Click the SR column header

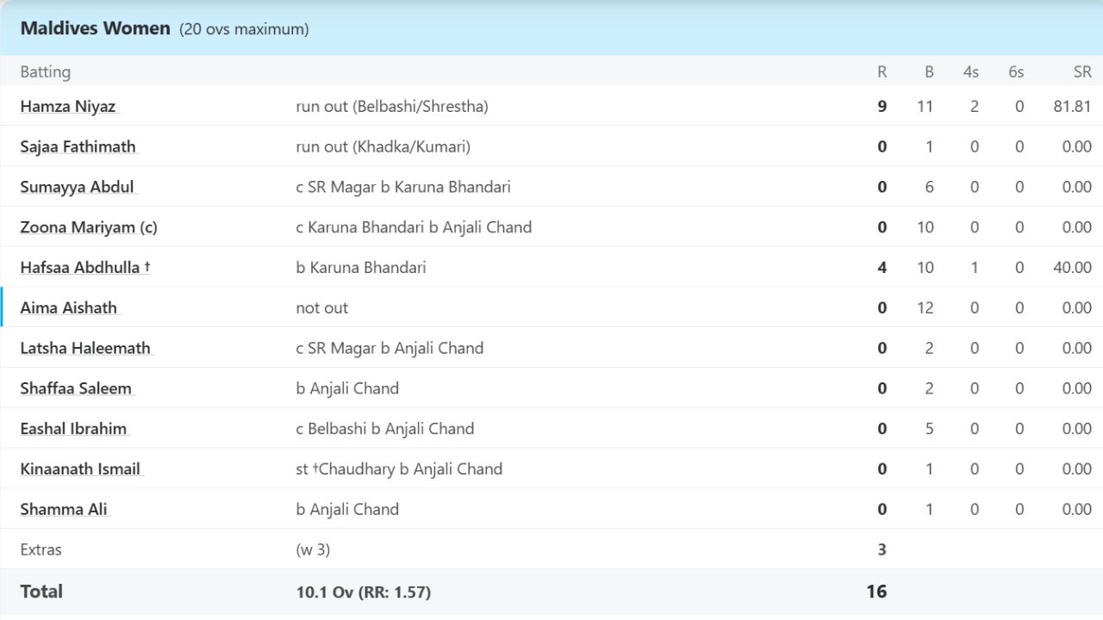pyautogui.click(x=1081, y=72)
